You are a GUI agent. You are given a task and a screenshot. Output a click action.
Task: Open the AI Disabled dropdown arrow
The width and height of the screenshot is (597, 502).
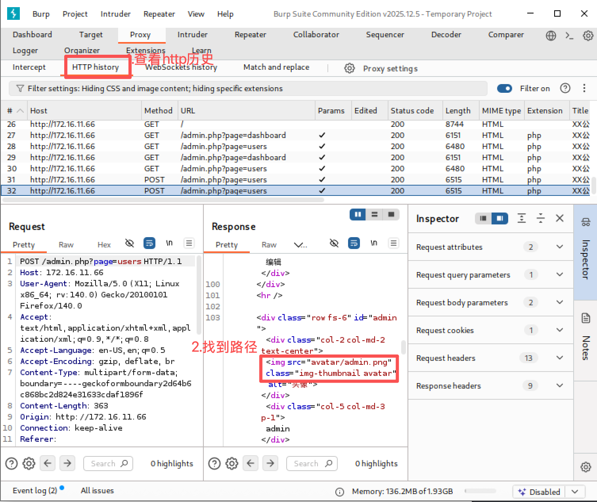click(x=575, y=492)
